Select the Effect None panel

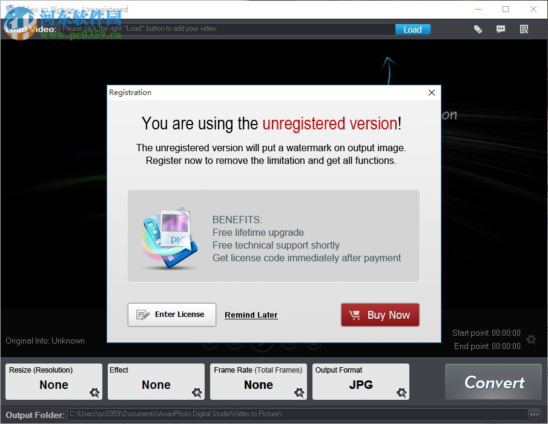point(156,382)
